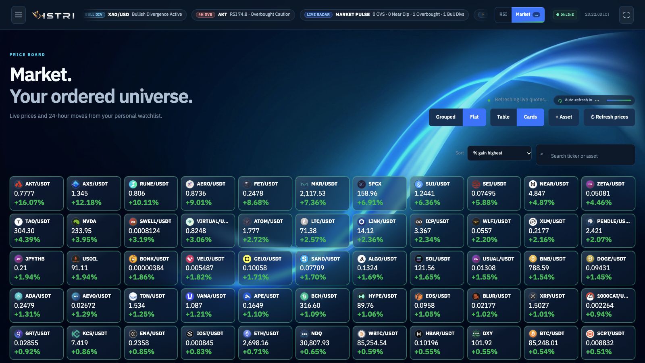This screenshot has width=645, height=363.
Task: Click the AXS/USDT coin icon
Action: (76, 184)
